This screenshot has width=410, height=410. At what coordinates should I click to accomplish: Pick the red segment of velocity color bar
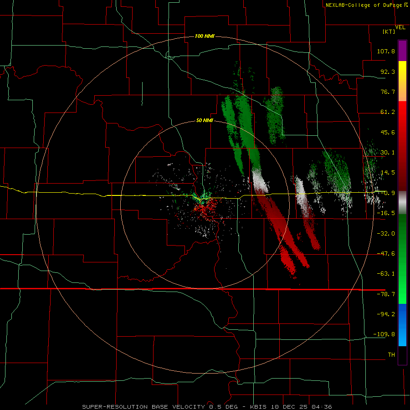click(x=402, y=146)
